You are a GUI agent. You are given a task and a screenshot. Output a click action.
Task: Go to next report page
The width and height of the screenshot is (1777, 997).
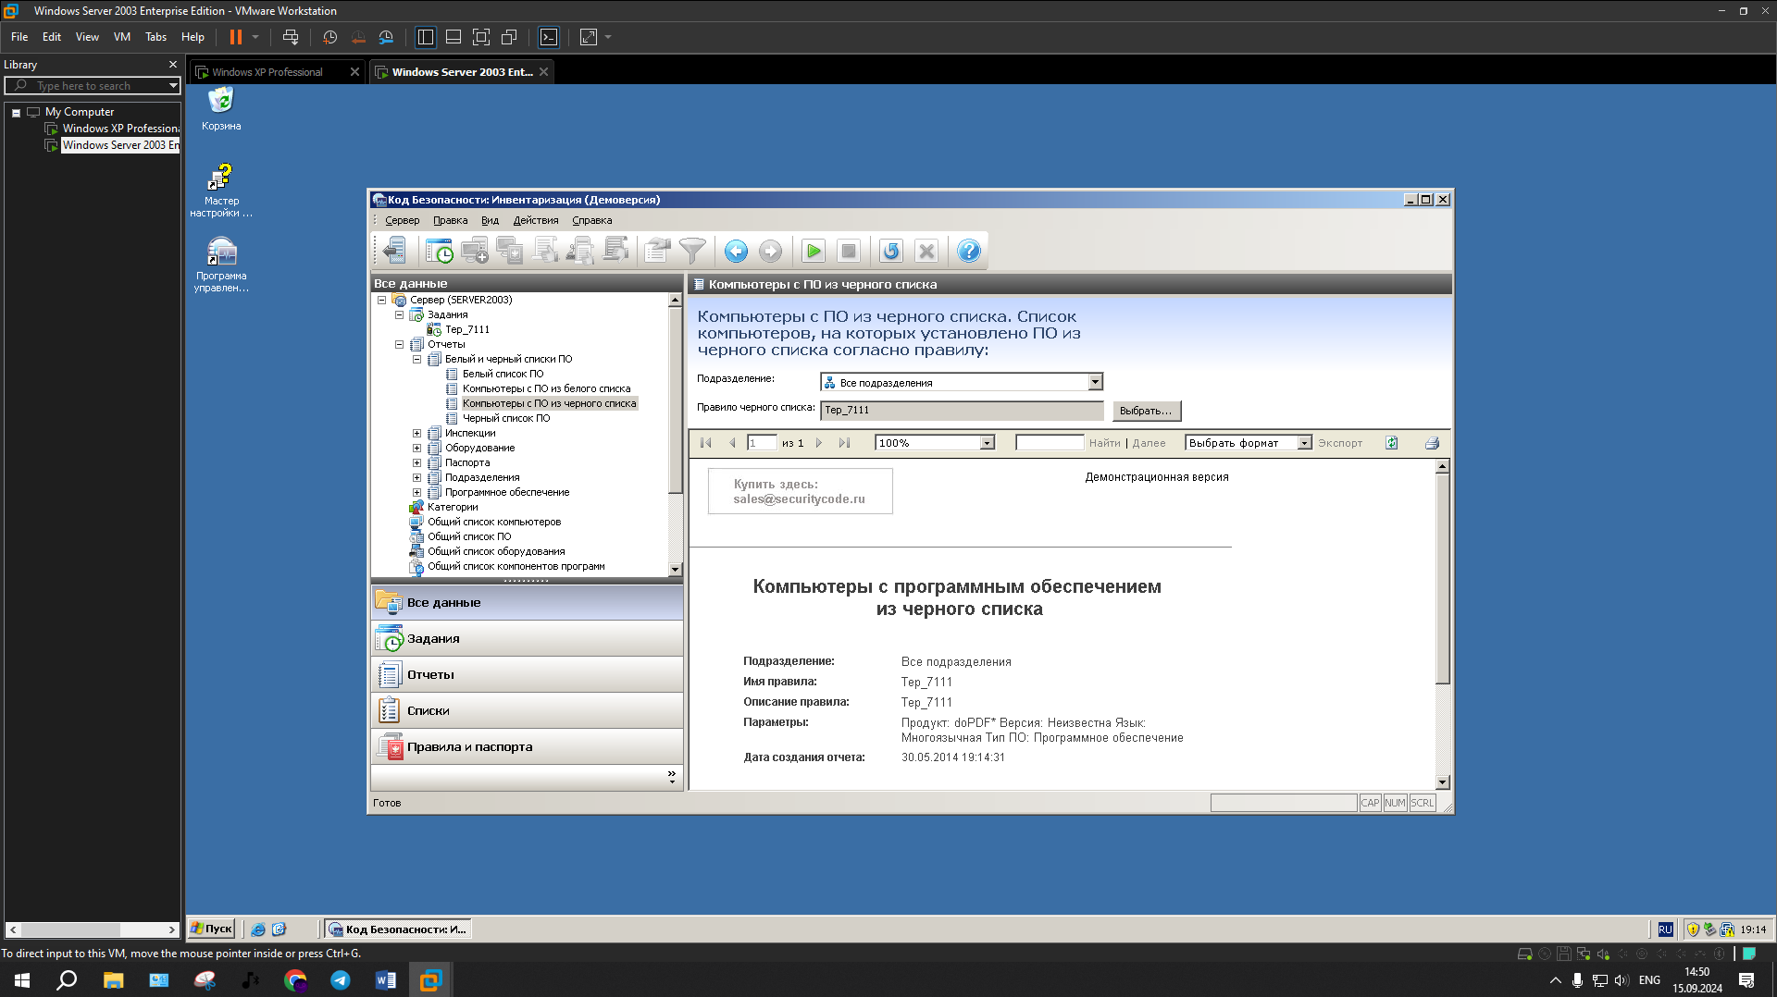[x=819, y=443]
